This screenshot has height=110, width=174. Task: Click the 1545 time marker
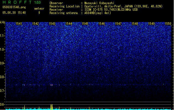point(85,24)
